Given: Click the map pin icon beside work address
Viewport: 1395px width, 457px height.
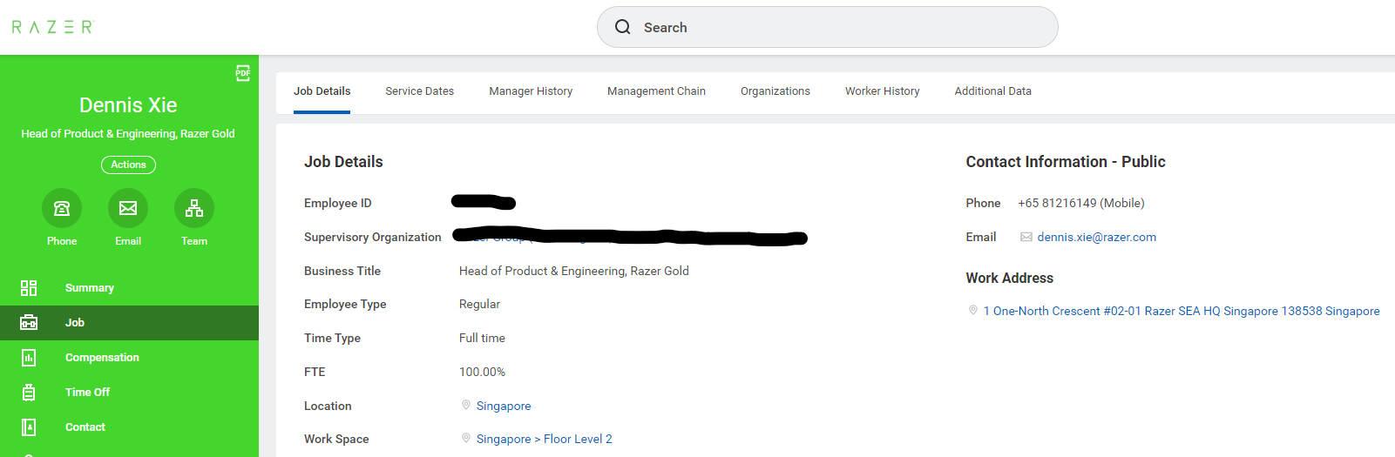Looking at the screenshot, I should 973,310.
